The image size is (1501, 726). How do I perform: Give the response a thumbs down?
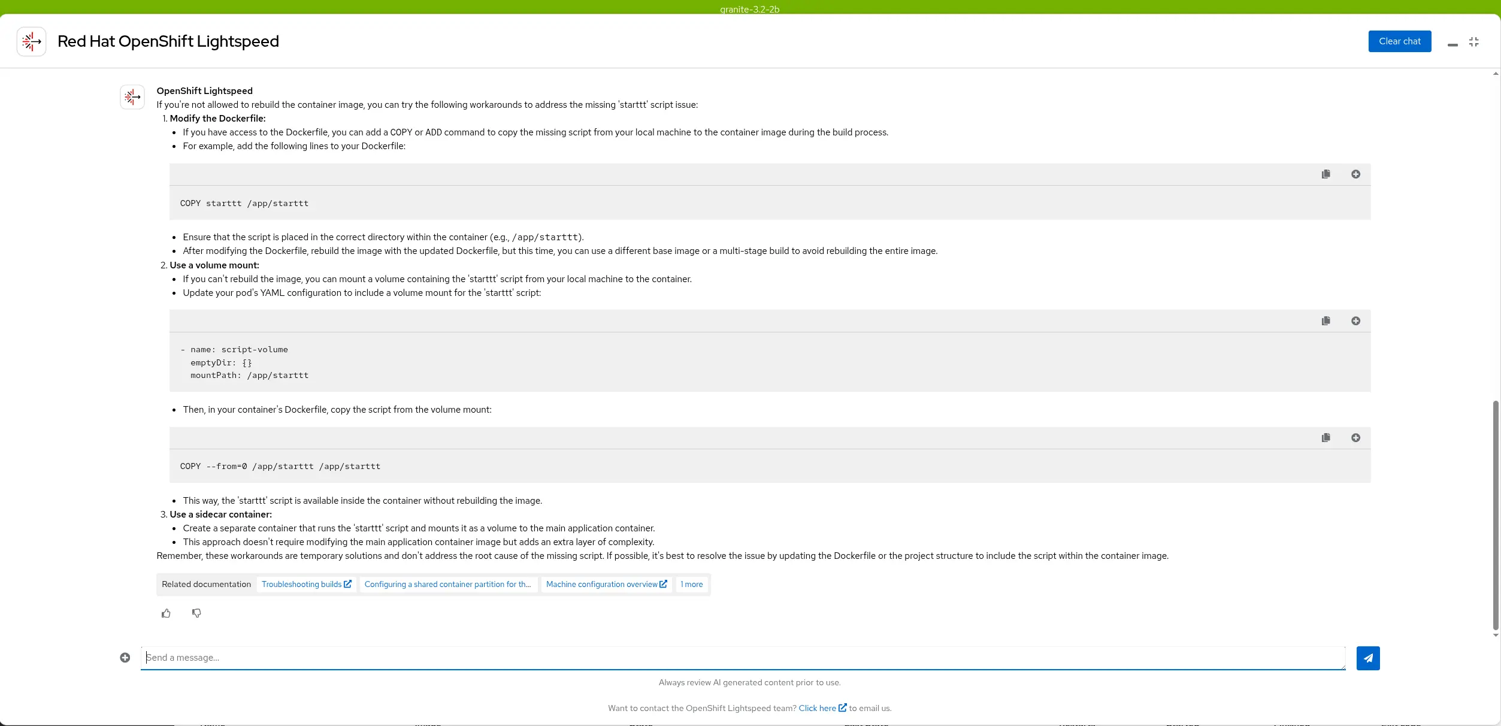196,613
